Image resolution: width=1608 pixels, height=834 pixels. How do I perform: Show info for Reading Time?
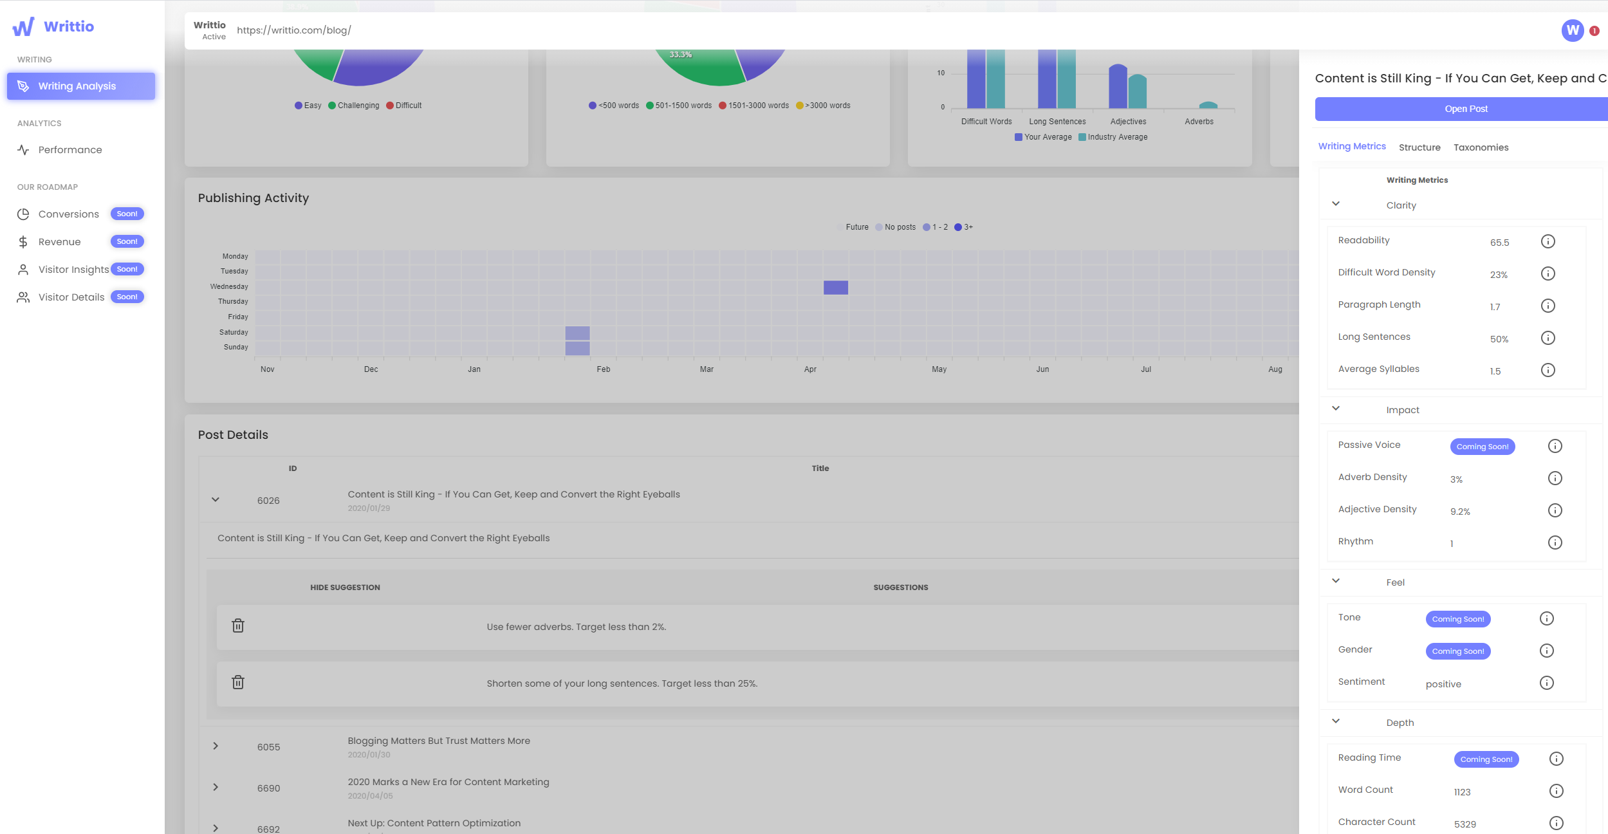[1557, 759]
